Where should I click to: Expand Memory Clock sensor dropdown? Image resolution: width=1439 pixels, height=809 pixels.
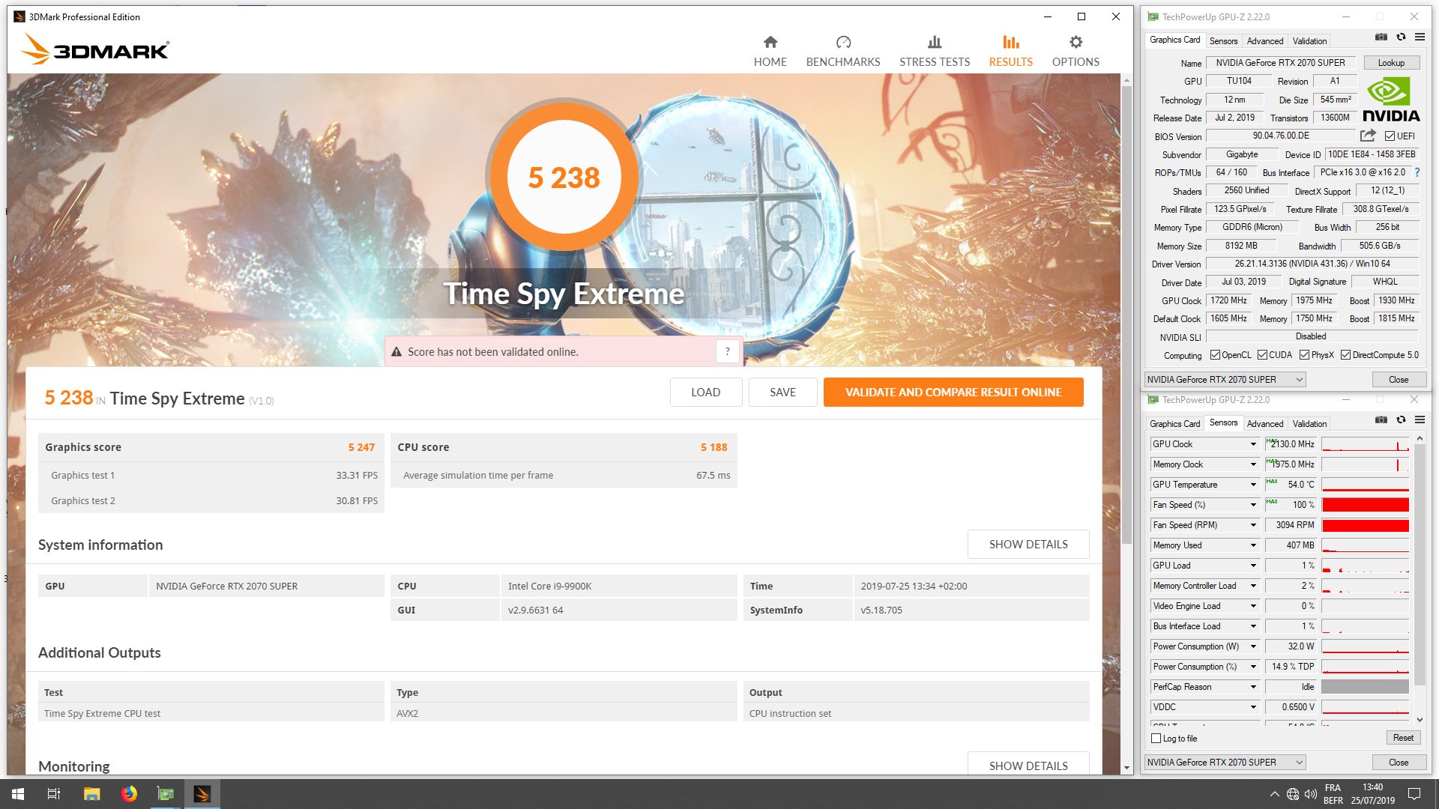(1252, 464)
